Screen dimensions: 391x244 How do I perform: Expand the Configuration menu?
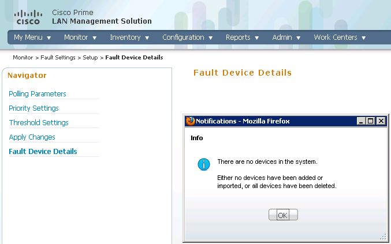[188, 37]
